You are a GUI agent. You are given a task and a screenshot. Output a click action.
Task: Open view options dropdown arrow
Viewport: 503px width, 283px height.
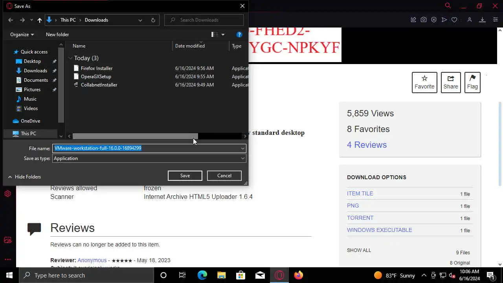[x=223, y=35]
